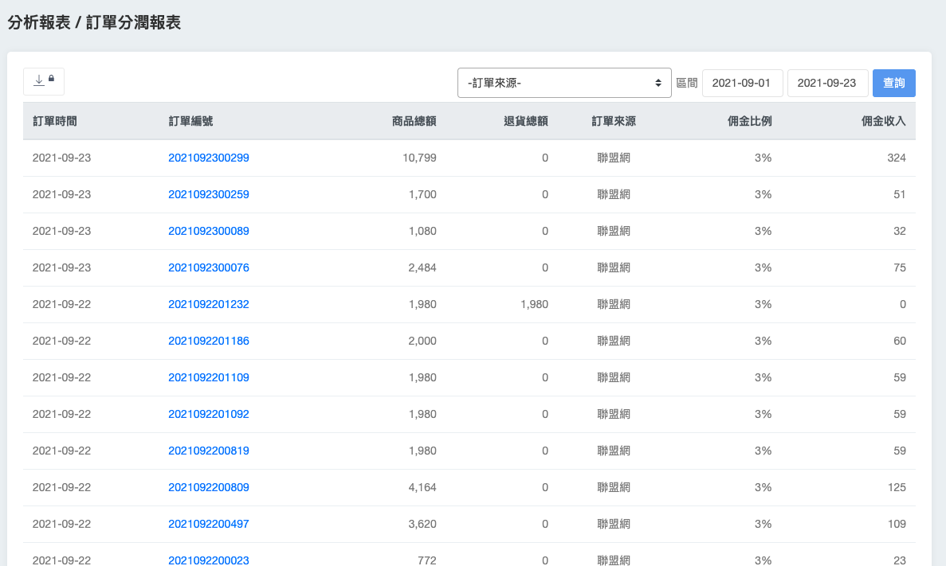Open the 訂單來源 source dropdown
Screen dimensions: 946x566
click(x=564, y=83)
